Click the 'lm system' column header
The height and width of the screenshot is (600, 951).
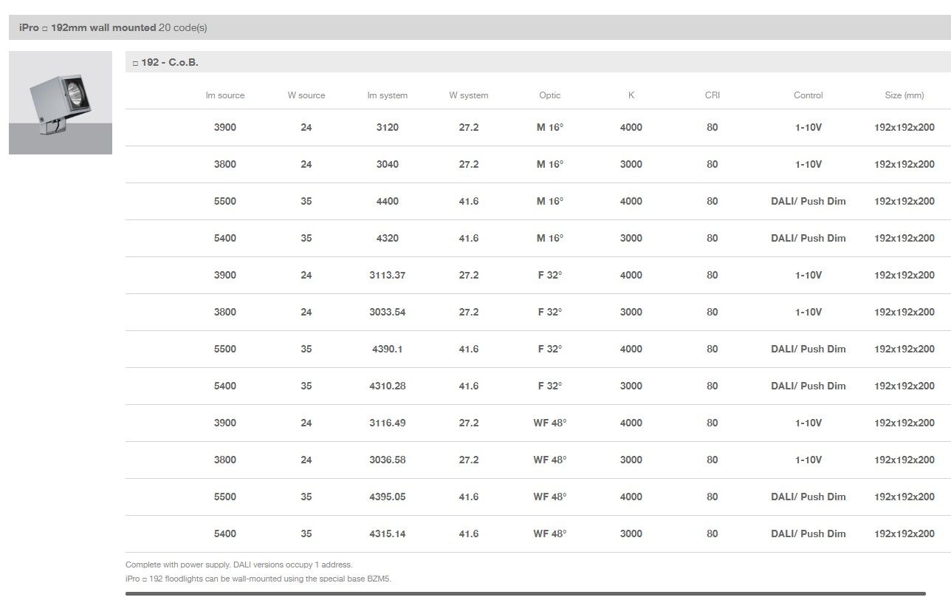coord(388,95)
